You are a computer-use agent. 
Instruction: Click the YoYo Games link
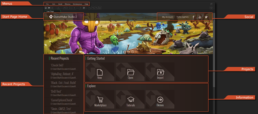click(x=182, y=17)
